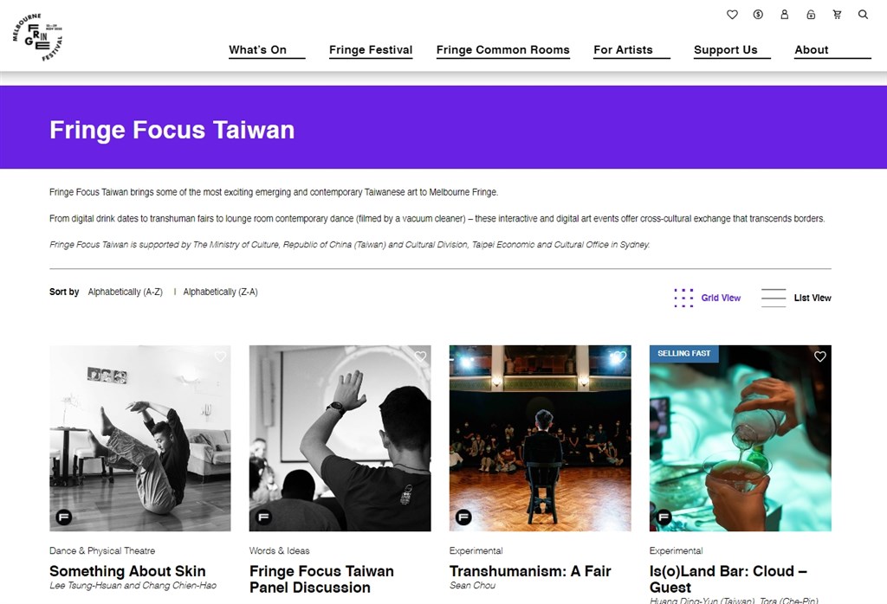
Task: Click the Is(o)Land Bar cocktail thumbnail
Action: [x=741, y=438]
